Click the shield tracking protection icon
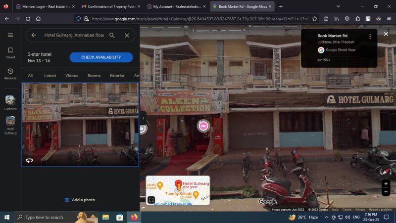Image resolution: width=396 pixels, height=223 pixels. click(x=79, y=19)
